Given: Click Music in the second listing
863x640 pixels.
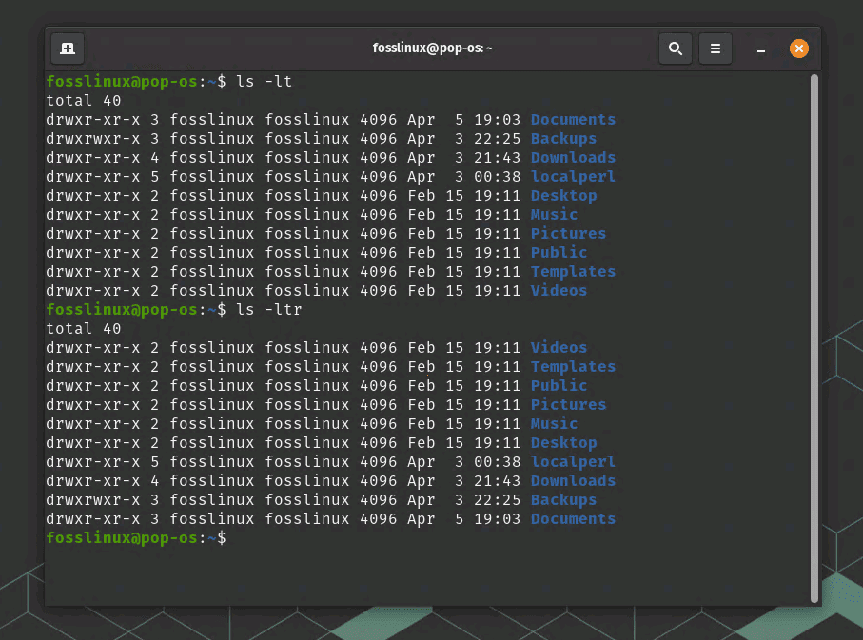Looking at the screenshot, I should coord(554,424).
